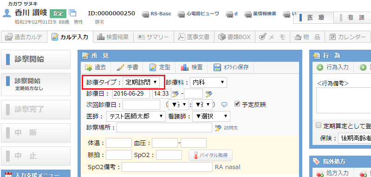This screenshot has height=177, width=371.
Task: Click the 手書 brush toolbar item
Action: [x=127, y=67]
